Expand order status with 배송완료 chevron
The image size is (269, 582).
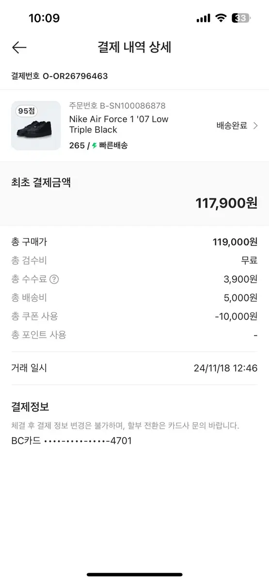coord(257,126)
